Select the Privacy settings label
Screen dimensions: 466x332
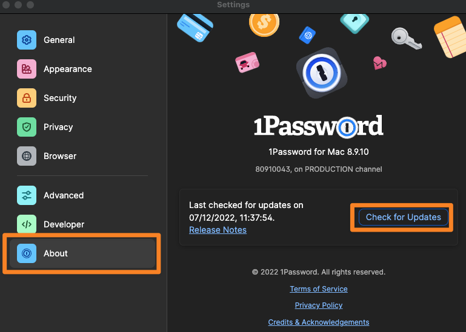click(x=58, y=127)
